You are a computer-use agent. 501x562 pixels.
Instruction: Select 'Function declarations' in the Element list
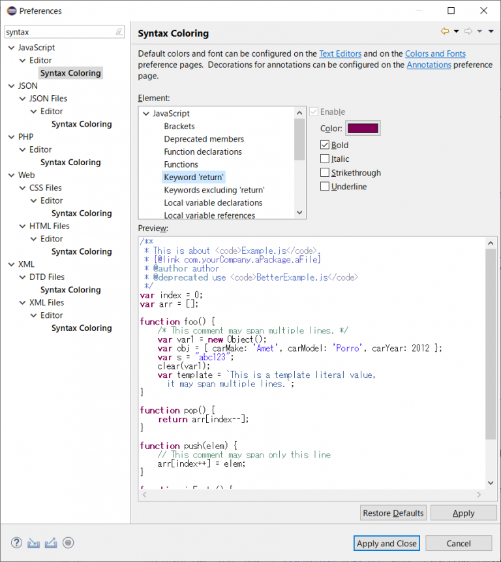[202, 151]
